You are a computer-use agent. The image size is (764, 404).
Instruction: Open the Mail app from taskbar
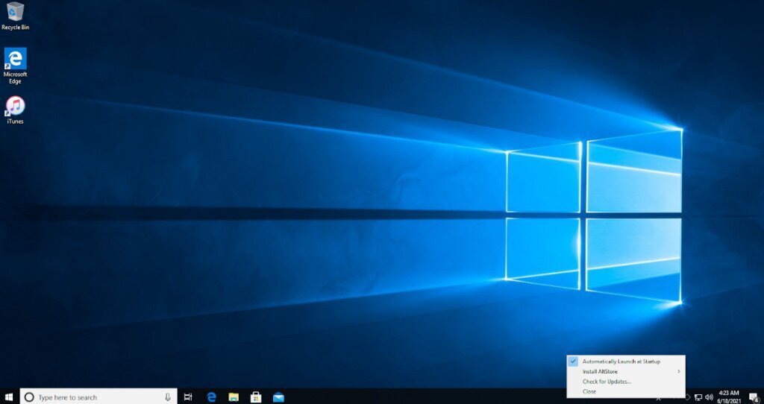pyautogui.click(x=278, y=397)
